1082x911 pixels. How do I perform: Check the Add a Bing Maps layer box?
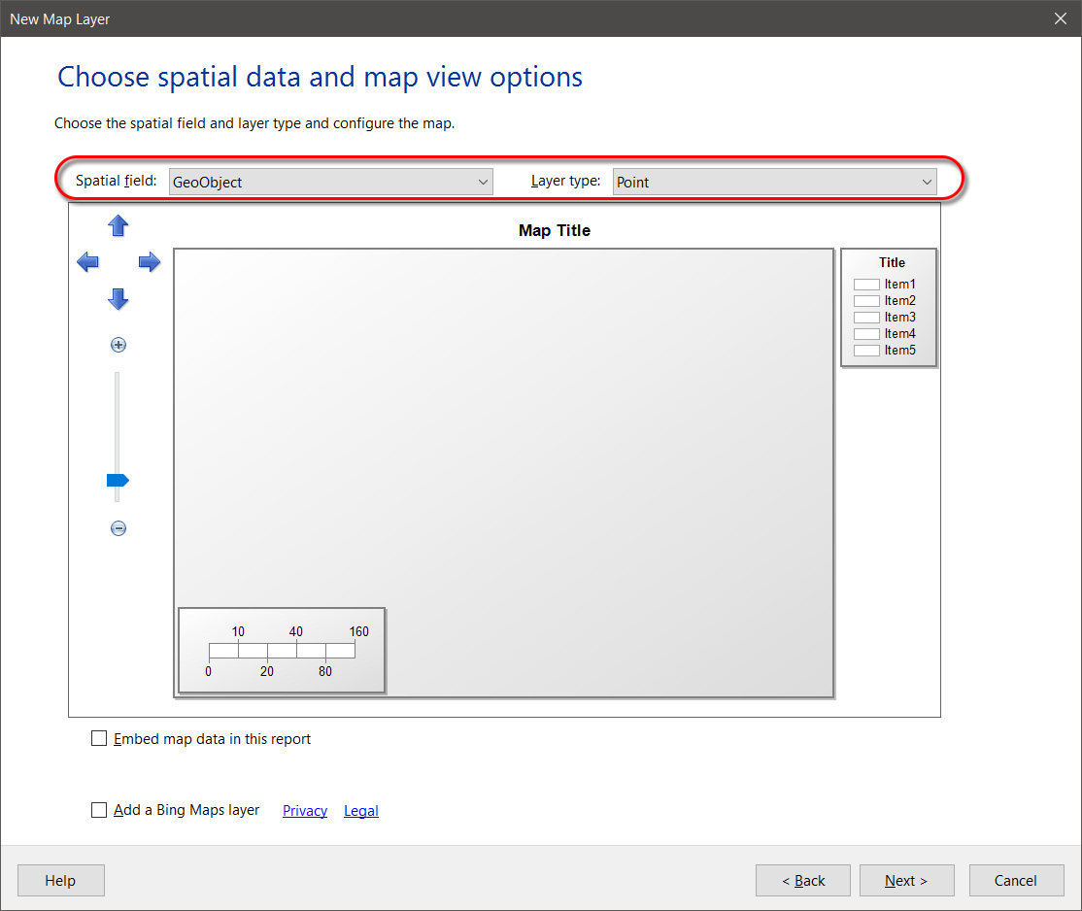[x=99, y=810]
